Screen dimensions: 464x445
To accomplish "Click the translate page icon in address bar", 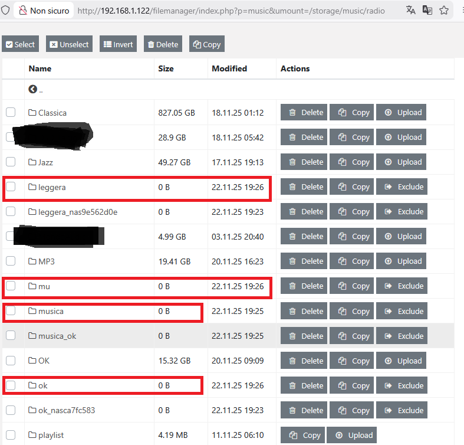I will 411,10.
